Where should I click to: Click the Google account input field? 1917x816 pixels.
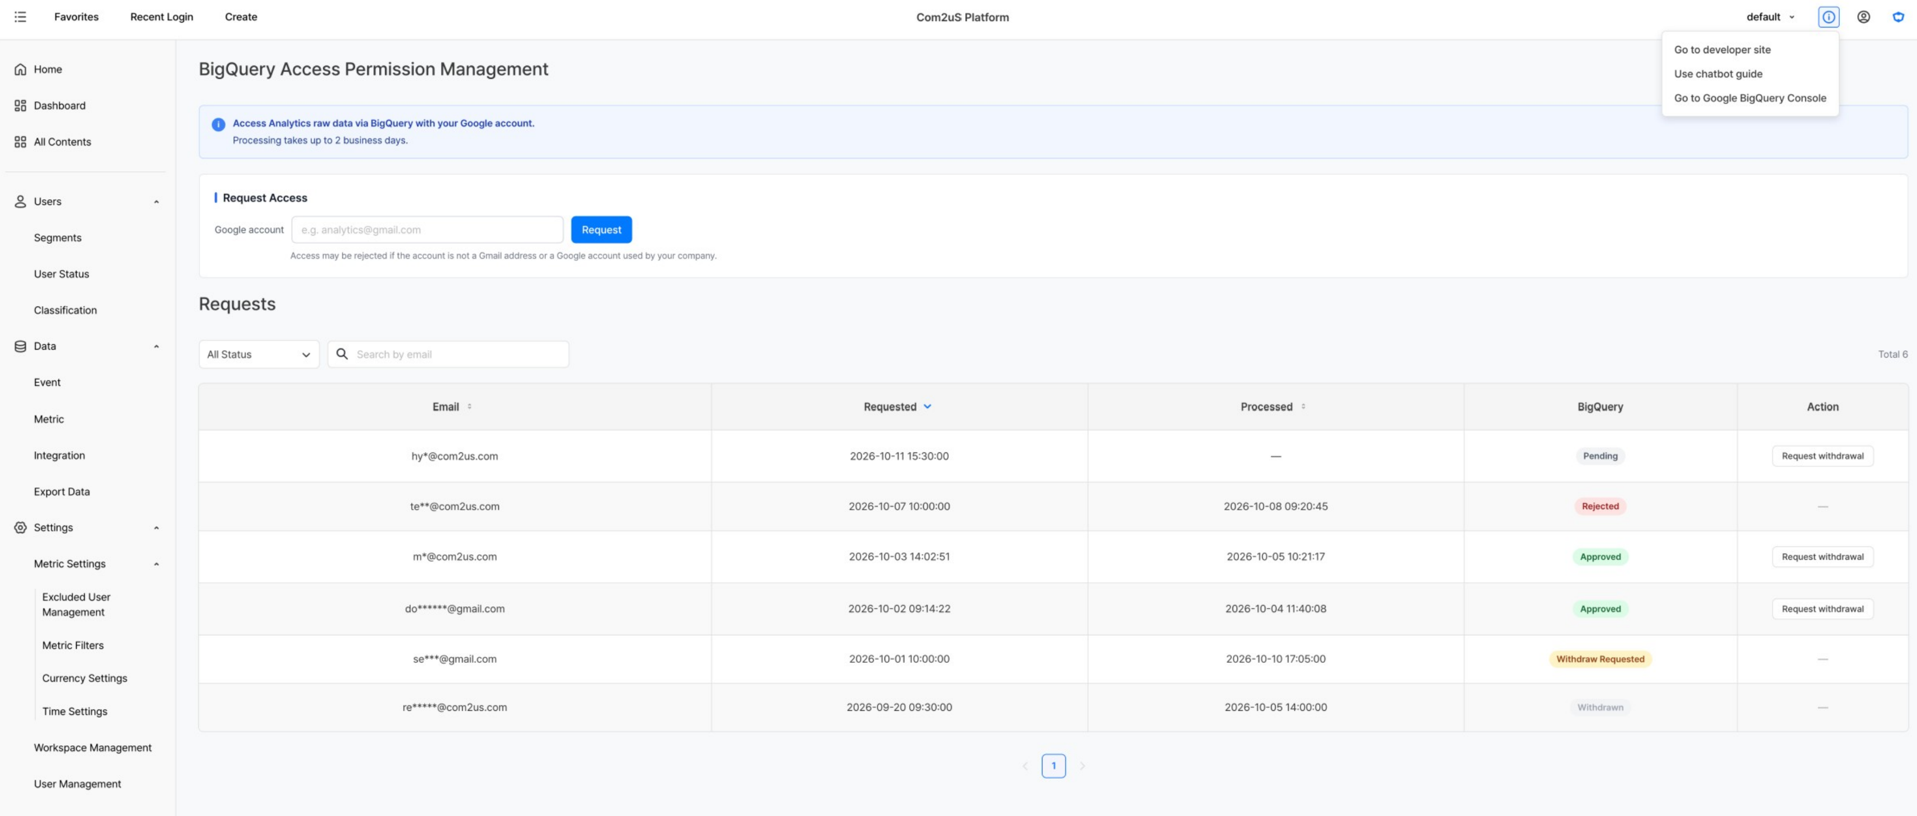(427, 230)
